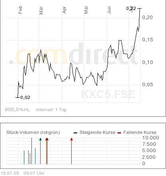The image size is (166, 176).
Task: Click the Fallende Kurse legend text
Action: pyautogui.click(x=140, y=132)
